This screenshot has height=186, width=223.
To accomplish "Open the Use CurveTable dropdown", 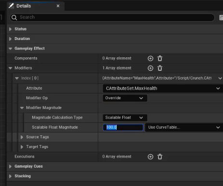I will point(184,127).
